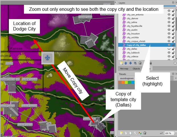Click the remove layer trash icon
Screen dimensions: 177x137
(140, 63)
